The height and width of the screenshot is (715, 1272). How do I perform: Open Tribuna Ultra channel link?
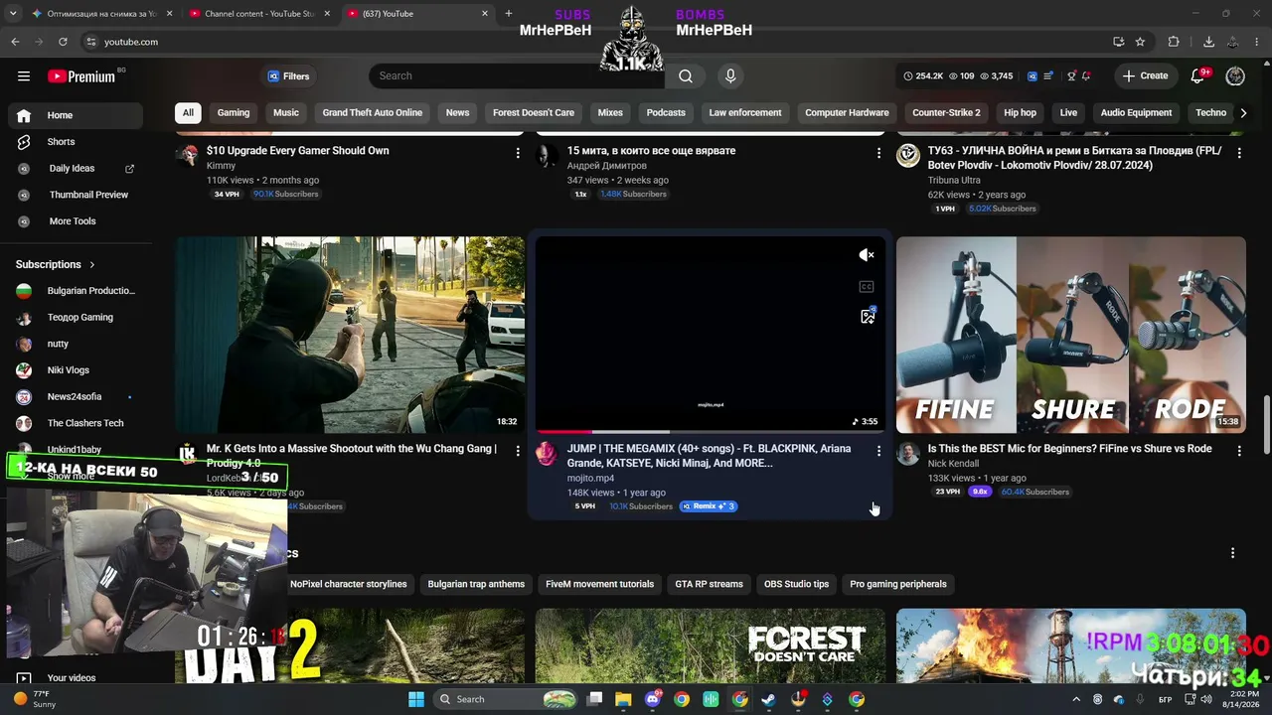click(954, 181)
